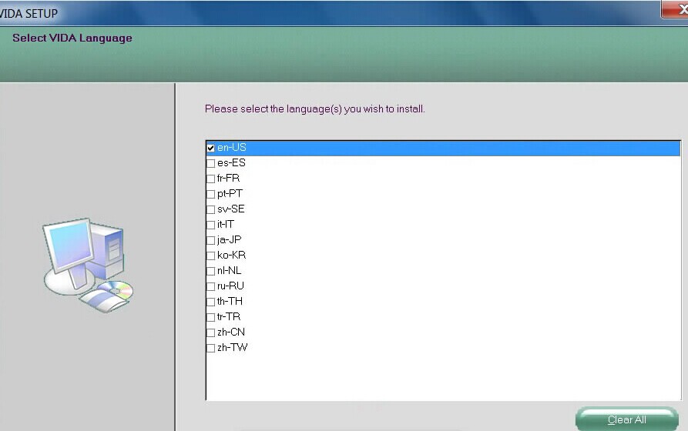Enable the tr-TR checkbox

tap(210, 317)
